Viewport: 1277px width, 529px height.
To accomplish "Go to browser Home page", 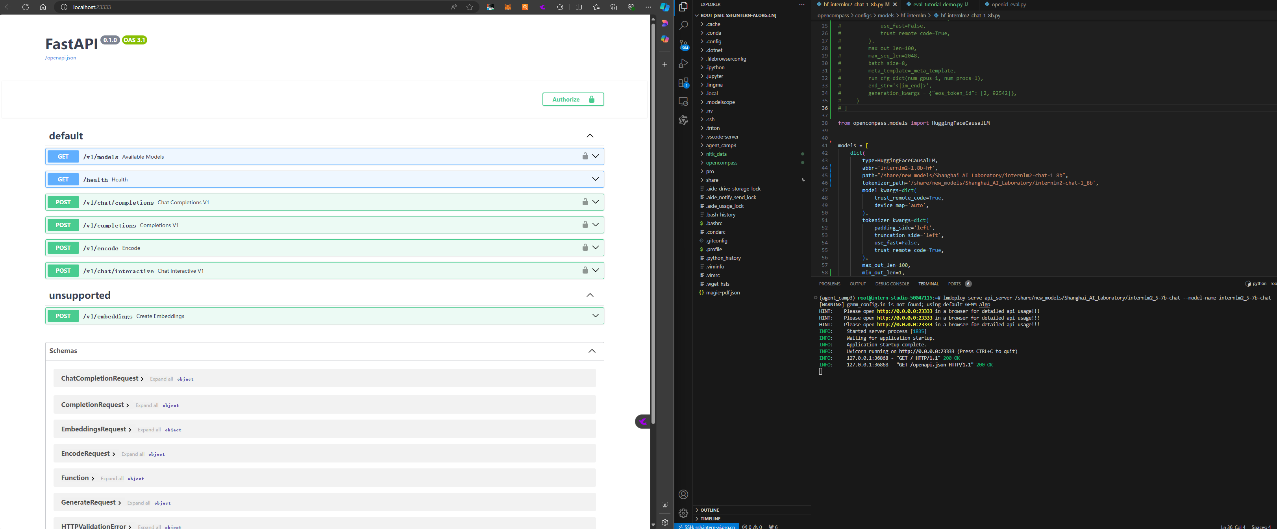I will 43,7.
